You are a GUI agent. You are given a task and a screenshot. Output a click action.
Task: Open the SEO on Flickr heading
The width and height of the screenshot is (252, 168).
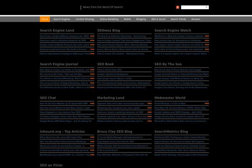click(51, 165)
